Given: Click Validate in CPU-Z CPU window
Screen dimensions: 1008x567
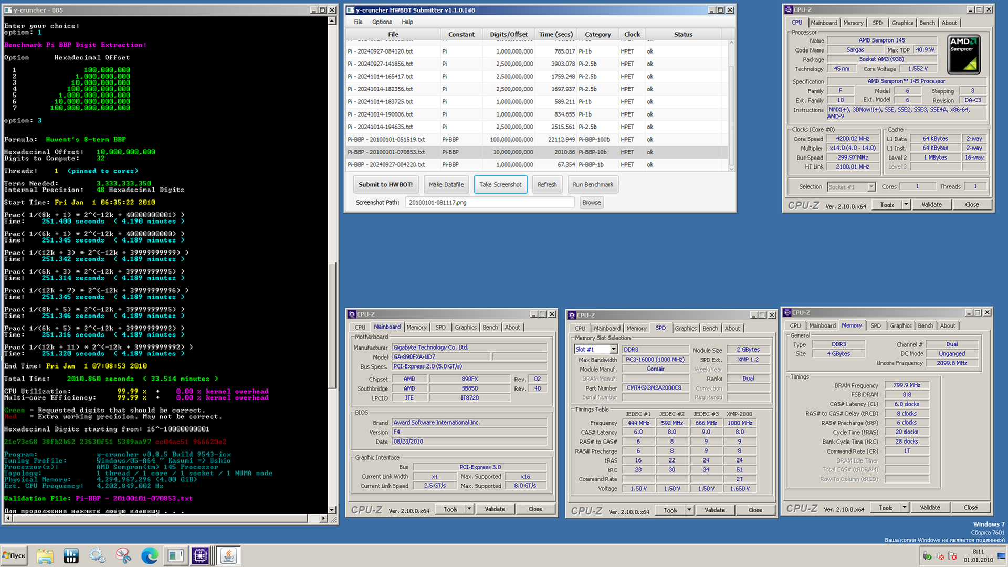Looking at the screenshot, I should pyautogui.click(x=931, y=205).
